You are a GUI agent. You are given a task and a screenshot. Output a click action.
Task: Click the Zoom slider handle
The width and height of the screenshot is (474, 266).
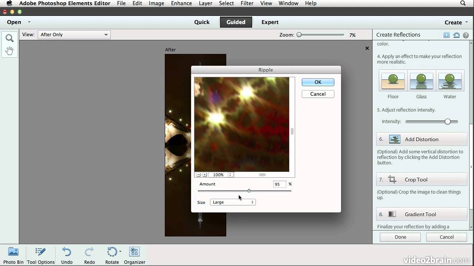299,35
